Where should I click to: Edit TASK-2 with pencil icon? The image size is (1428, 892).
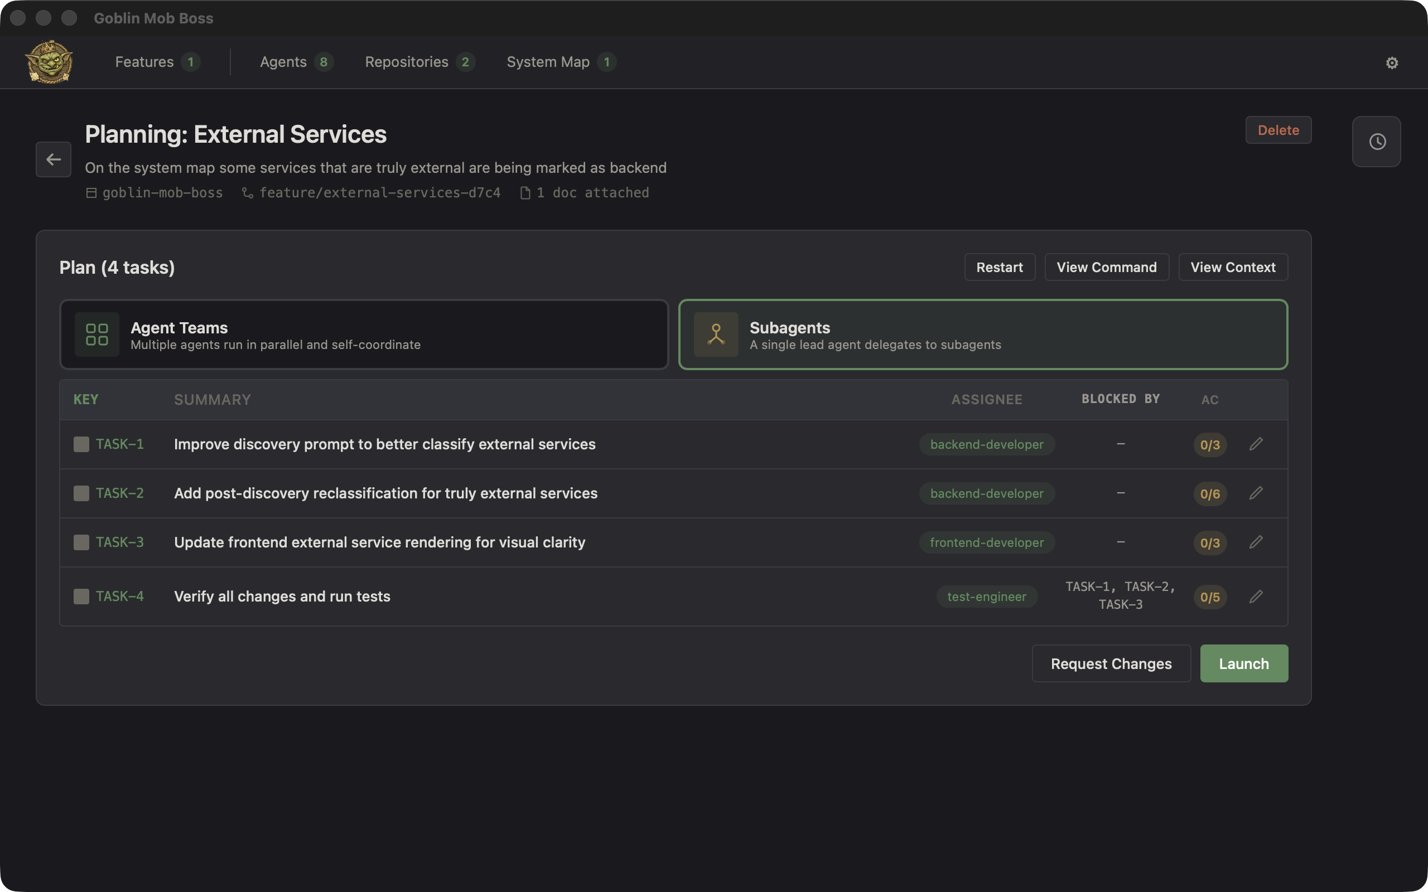coord(1256,493)
